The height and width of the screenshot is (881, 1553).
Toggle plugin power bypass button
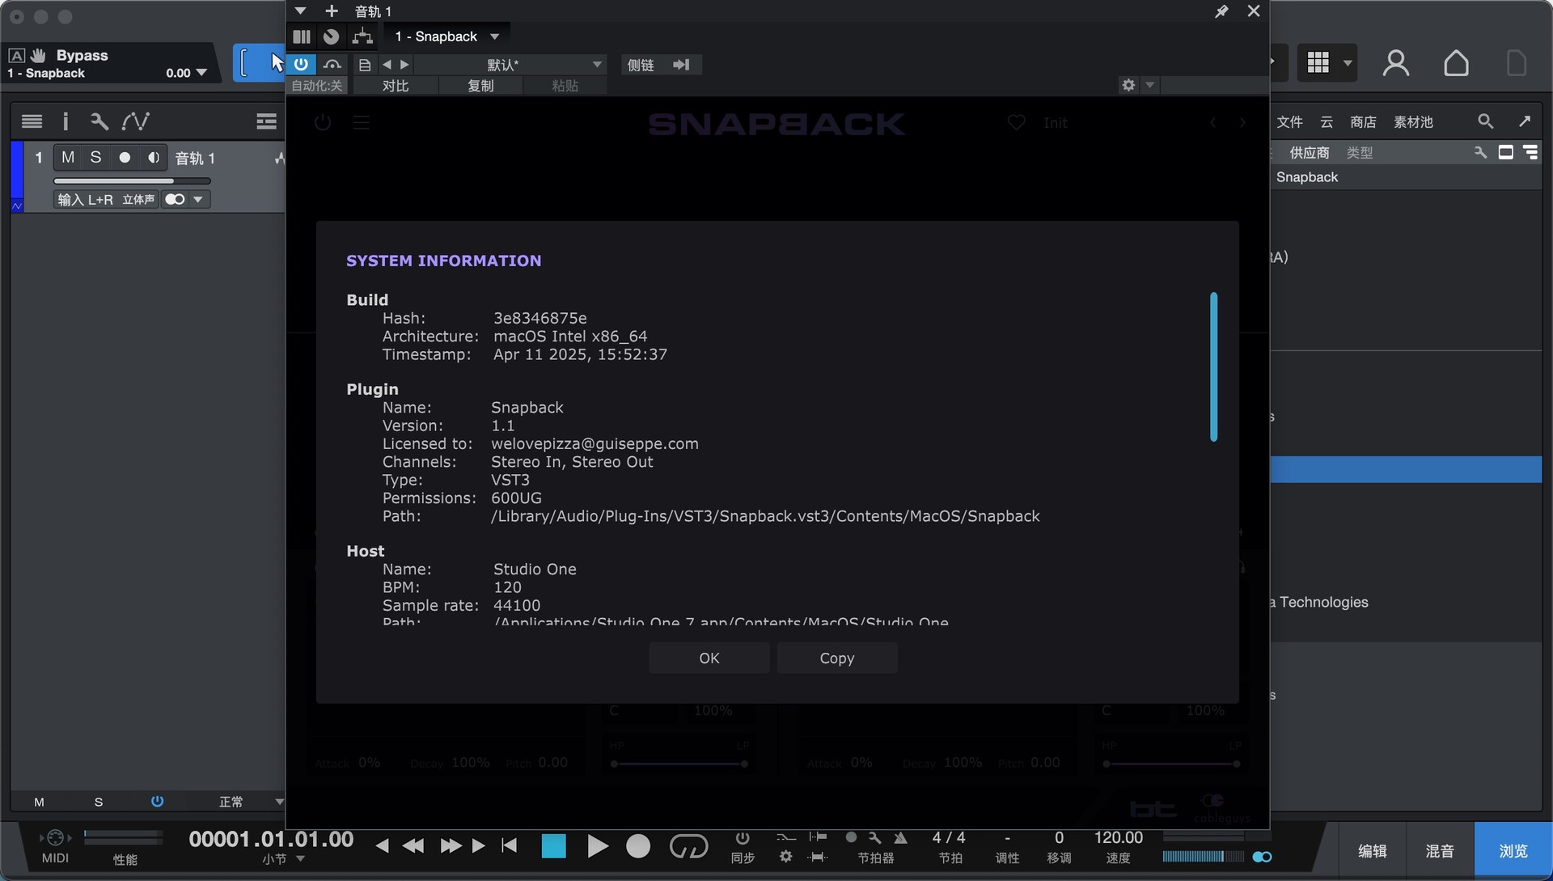(301, 64)
